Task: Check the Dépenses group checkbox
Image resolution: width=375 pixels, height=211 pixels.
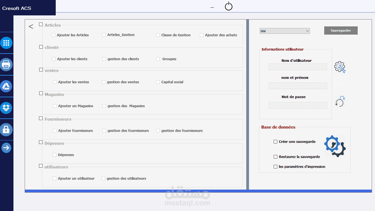Action: click(41, 142)
